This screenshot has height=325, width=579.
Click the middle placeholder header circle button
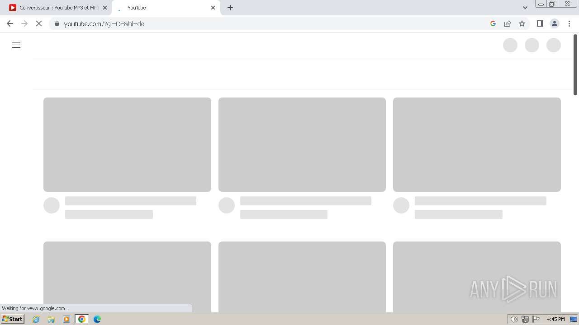(x=532, y=45)
